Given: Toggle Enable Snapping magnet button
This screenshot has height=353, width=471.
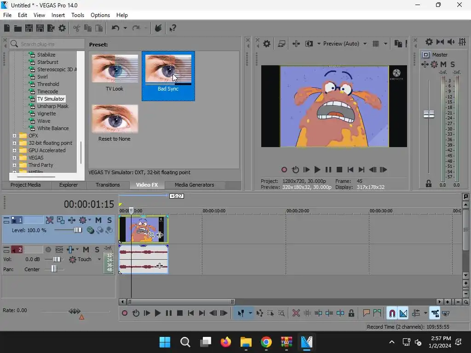Looking at the screenshot, I should pos(392,313).
